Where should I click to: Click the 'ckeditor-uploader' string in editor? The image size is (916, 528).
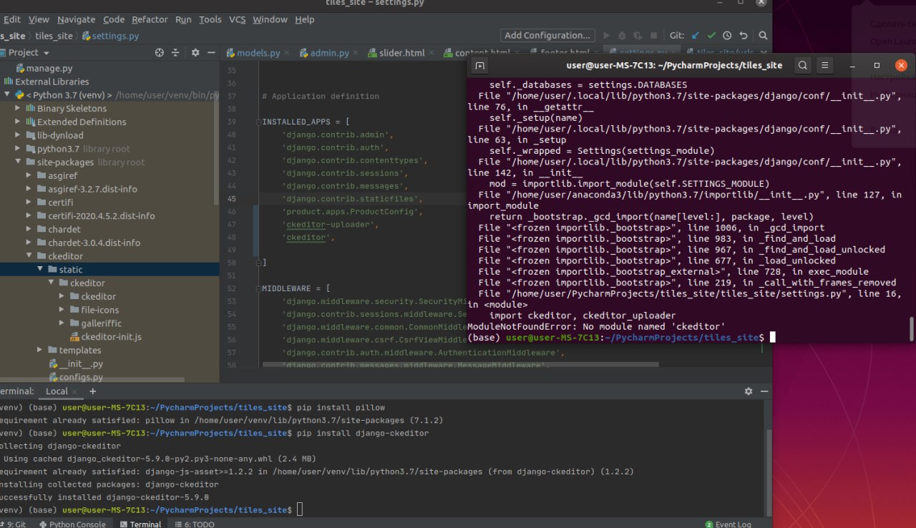coord(330,225)
